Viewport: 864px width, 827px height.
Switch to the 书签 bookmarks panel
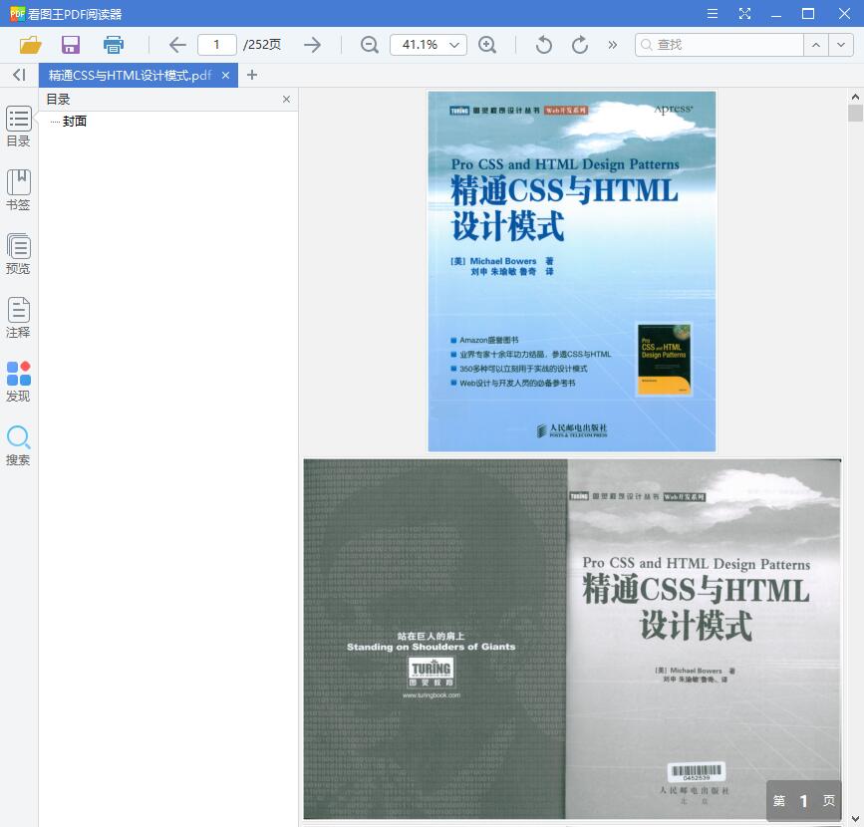[18, 189]
